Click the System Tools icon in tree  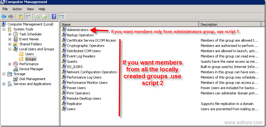(10, 29)
